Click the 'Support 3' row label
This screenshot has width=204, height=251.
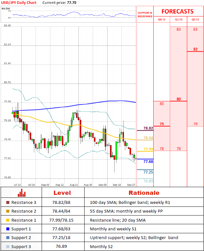[x=21, y=246]
